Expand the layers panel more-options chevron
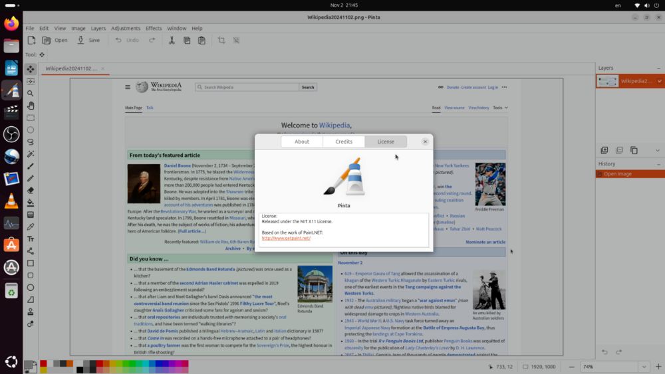Viewport: 665px width, 374px height. tap(658, 150)
